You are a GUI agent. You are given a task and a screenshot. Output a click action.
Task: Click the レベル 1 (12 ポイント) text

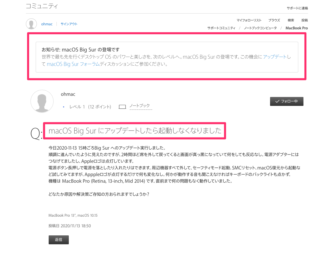coord(90,107)
